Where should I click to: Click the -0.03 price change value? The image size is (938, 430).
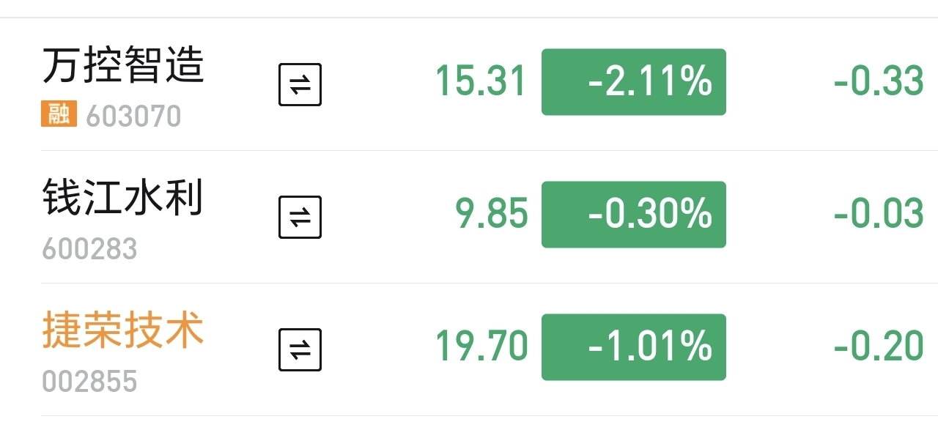[879, 214]
